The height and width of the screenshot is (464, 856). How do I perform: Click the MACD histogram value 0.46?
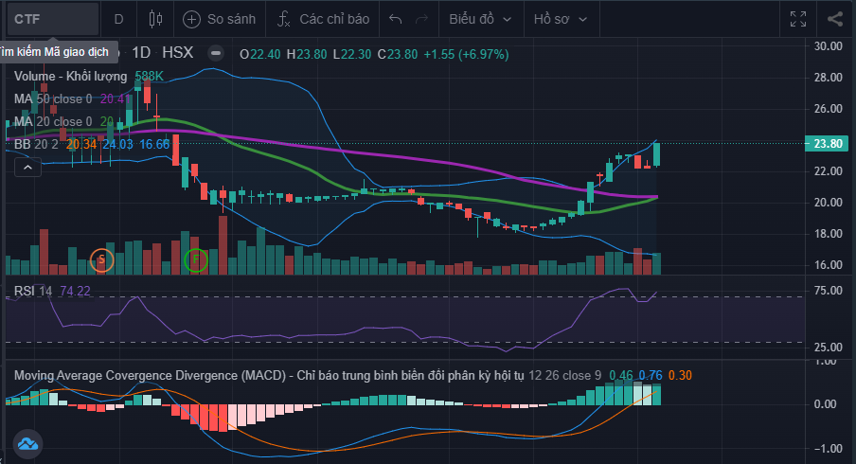click(621, 376)
